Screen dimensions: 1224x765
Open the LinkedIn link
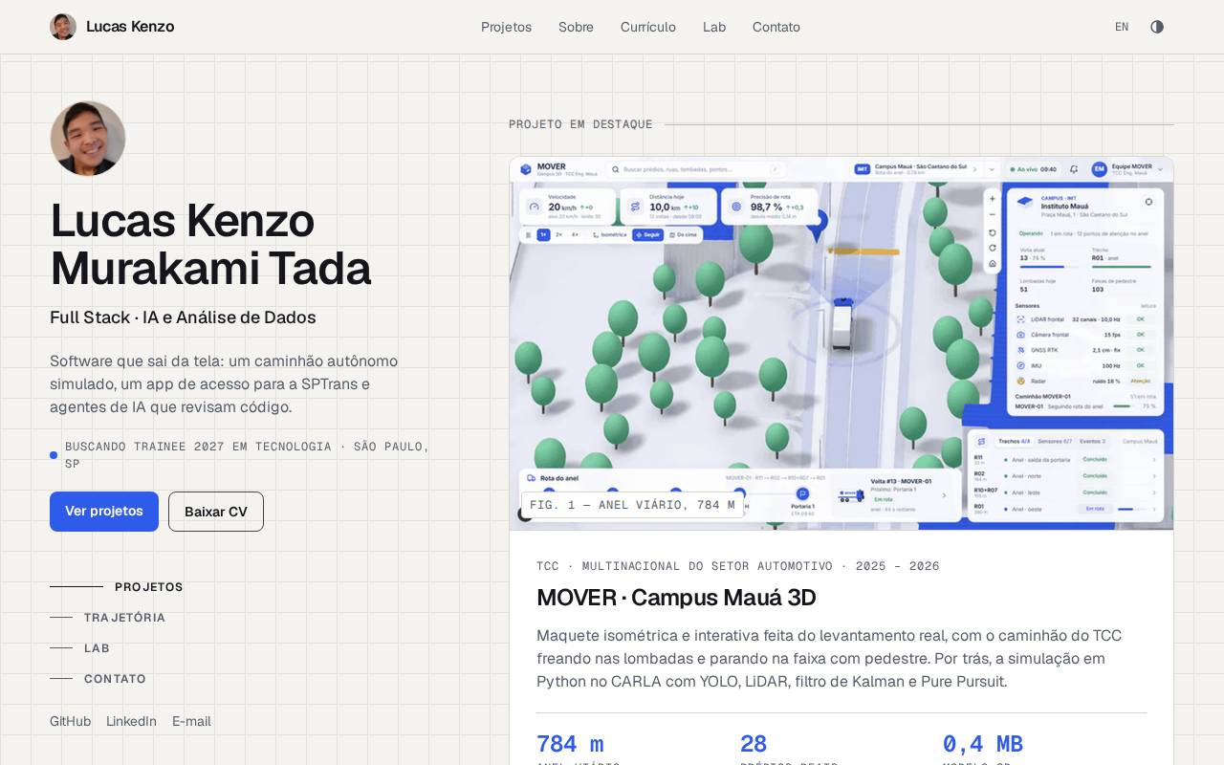coord(131,721)
